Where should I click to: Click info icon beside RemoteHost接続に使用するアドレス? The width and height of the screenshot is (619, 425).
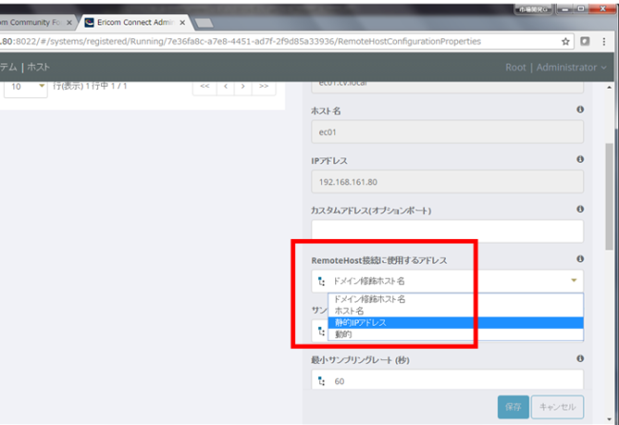pyautogui.click(x=580, y=259)
